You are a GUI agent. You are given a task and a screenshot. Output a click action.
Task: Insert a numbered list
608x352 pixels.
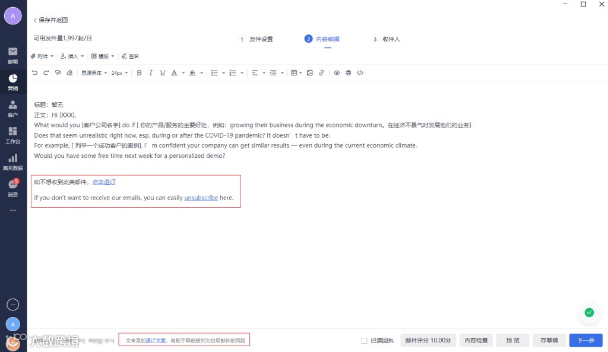point(233,73)
